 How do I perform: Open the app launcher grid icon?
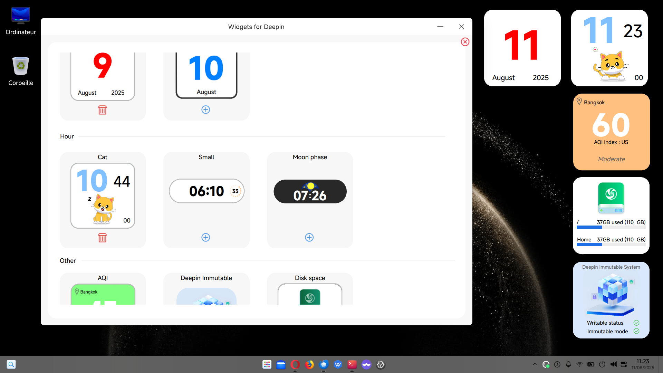point(267,364)
